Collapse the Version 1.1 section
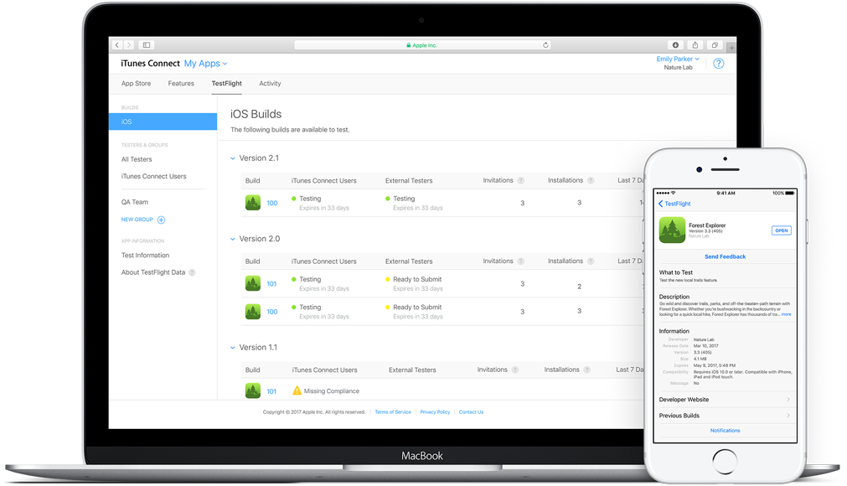The height and width of the screenshot is (486, 847). 233,348
